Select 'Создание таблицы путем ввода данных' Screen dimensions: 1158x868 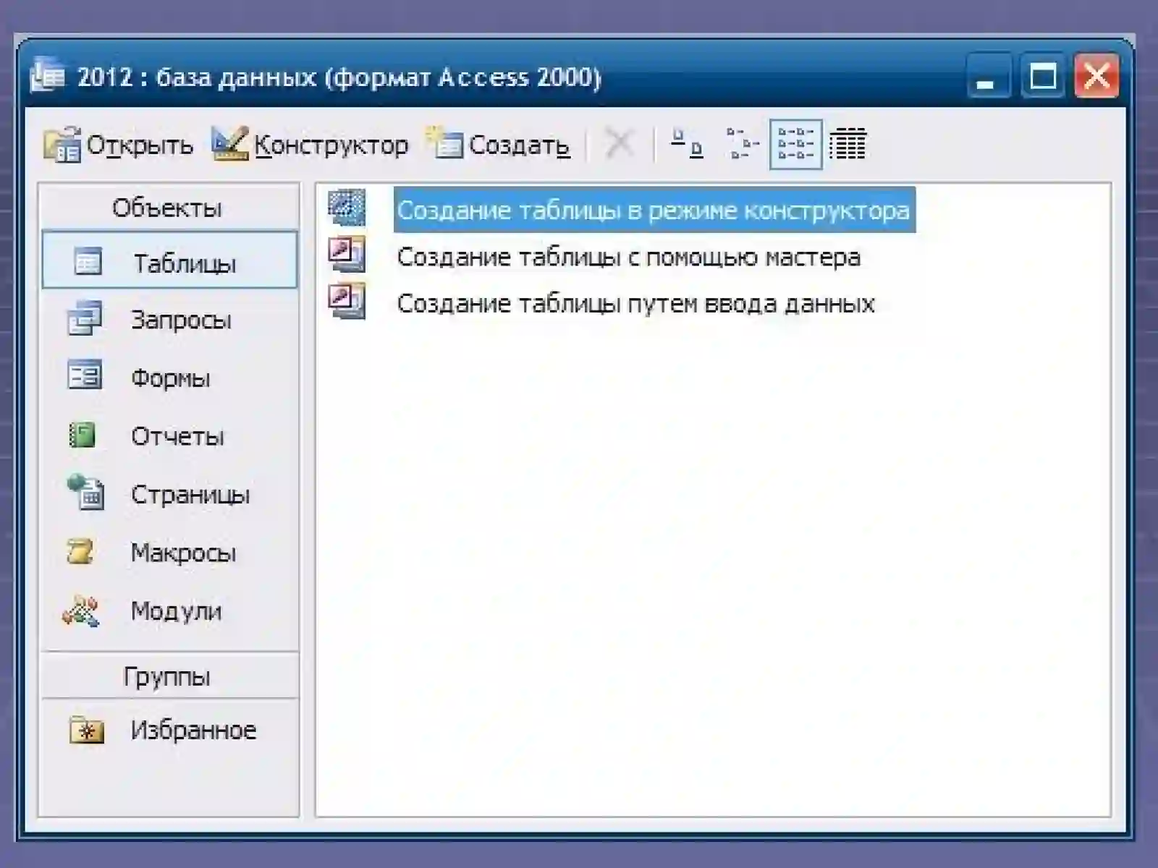pyautogui.click(x=602, y=303)
